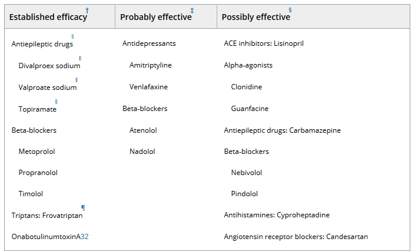415x252 pixels.
Task: Click the double-dagger footnote beside Probably effective
Action: click(192, 11)
